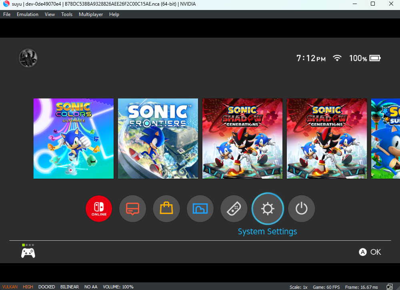400x290 pixels.
Task: Open the Album icon
Action: 200,209
